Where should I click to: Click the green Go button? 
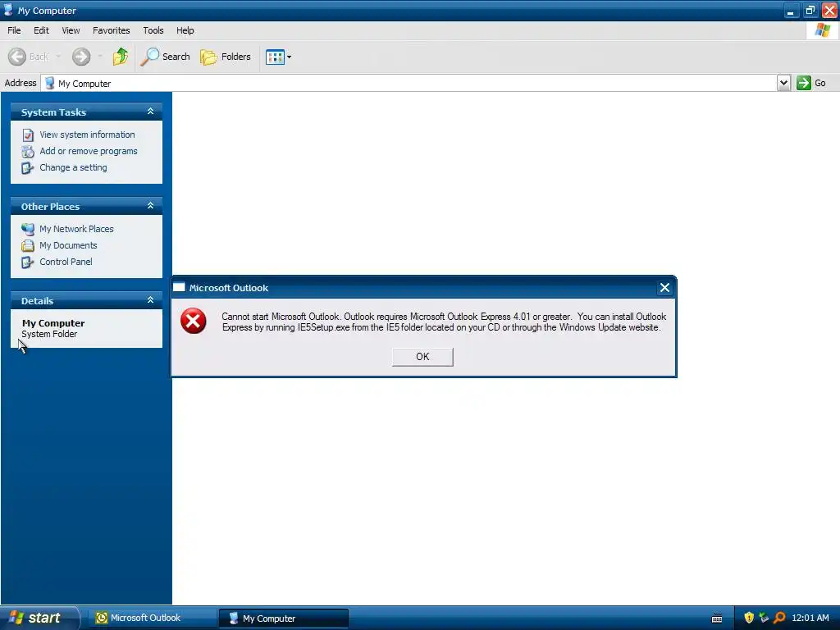click(x=811, y=83)
